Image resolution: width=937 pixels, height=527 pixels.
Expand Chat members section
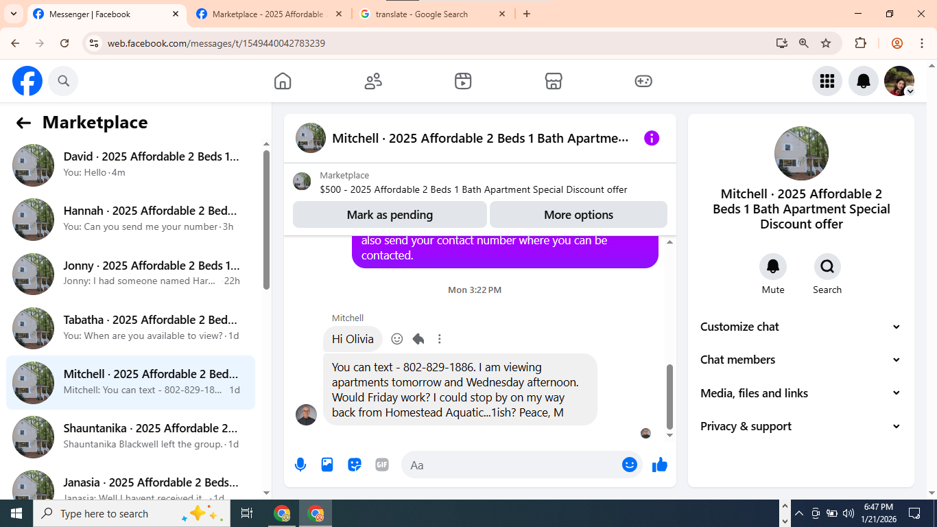click(x=800, y=360)
